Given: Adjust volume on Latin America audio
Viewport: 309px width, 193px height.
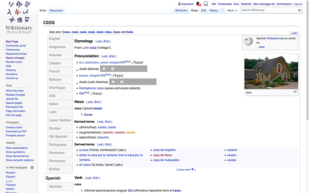Looking at the screenshot, I should tap(122, 82).
